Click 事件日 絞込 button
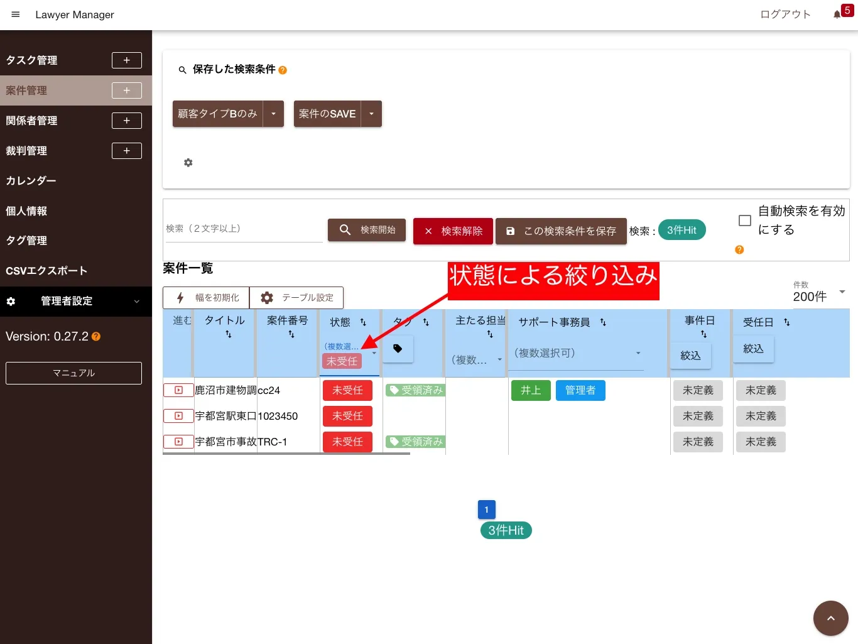Image resolution: width=858 pixels, height=644 pixels. click(690, 356)
